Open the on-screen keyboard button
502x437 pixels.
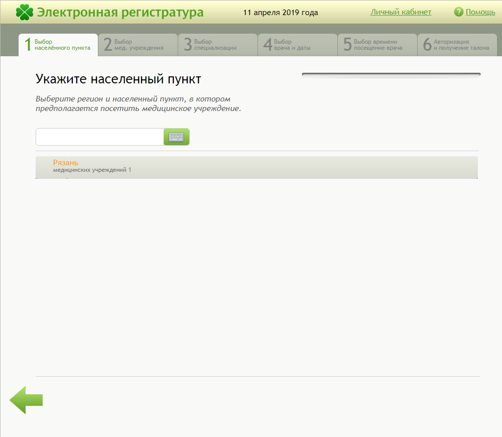(x=176, y=137)
